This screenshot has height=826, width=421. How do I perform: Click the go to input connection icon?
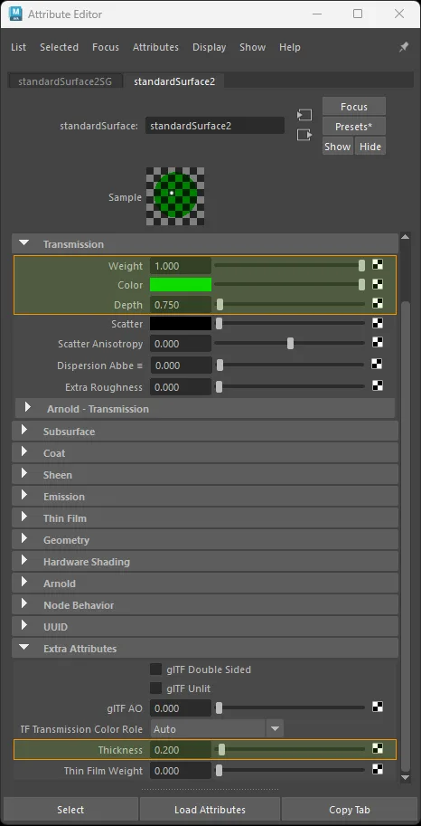tap(304, 115)
